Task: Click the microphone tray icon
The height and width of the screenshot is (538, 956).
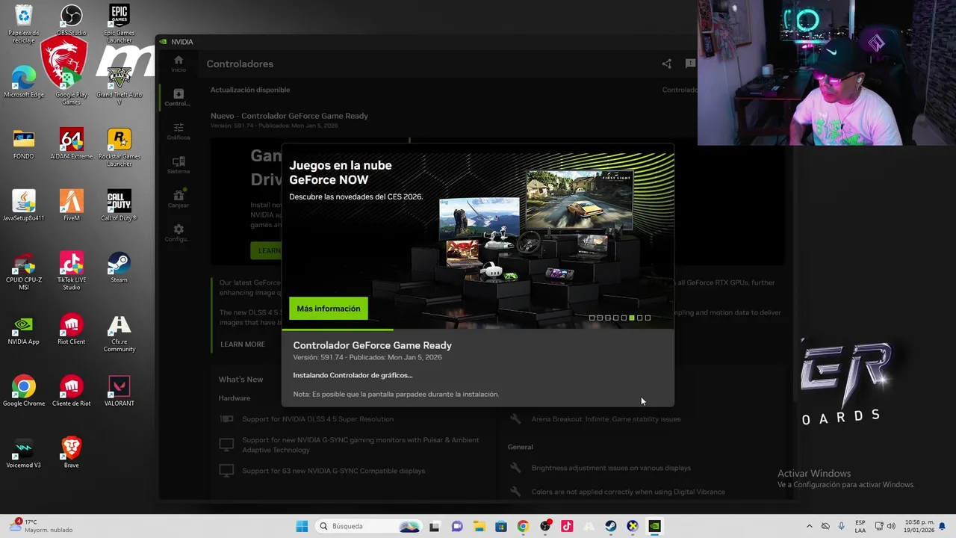Action: (842, 526)
